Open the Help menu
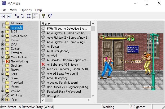This screenshot has width=165, height=109. click(x=38, y=10)
